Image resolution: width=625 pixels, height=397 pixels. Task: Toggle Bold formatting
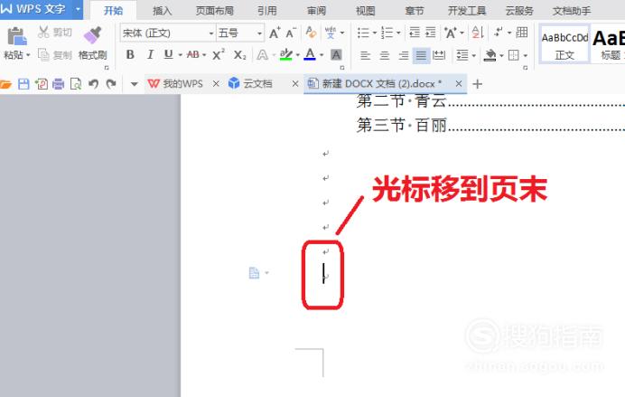point(130,54)
